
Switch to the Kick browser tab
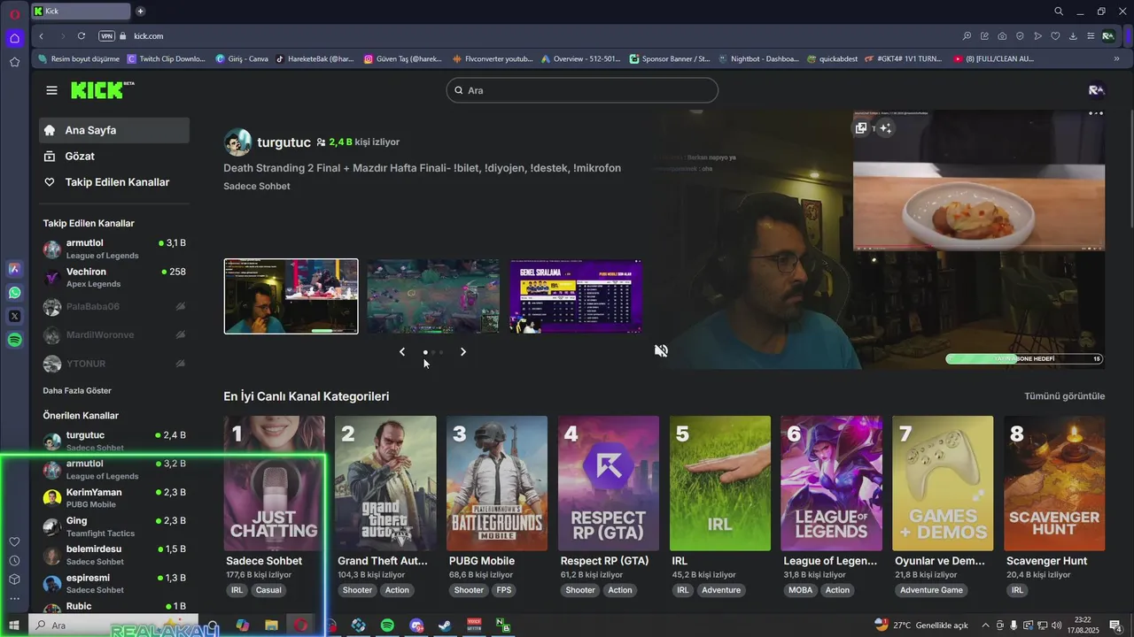tap(82, 12)
